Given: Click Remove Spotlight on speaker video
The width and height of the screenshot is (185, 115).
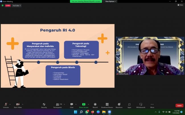Looking at the screenshot, I should [125, 39].
